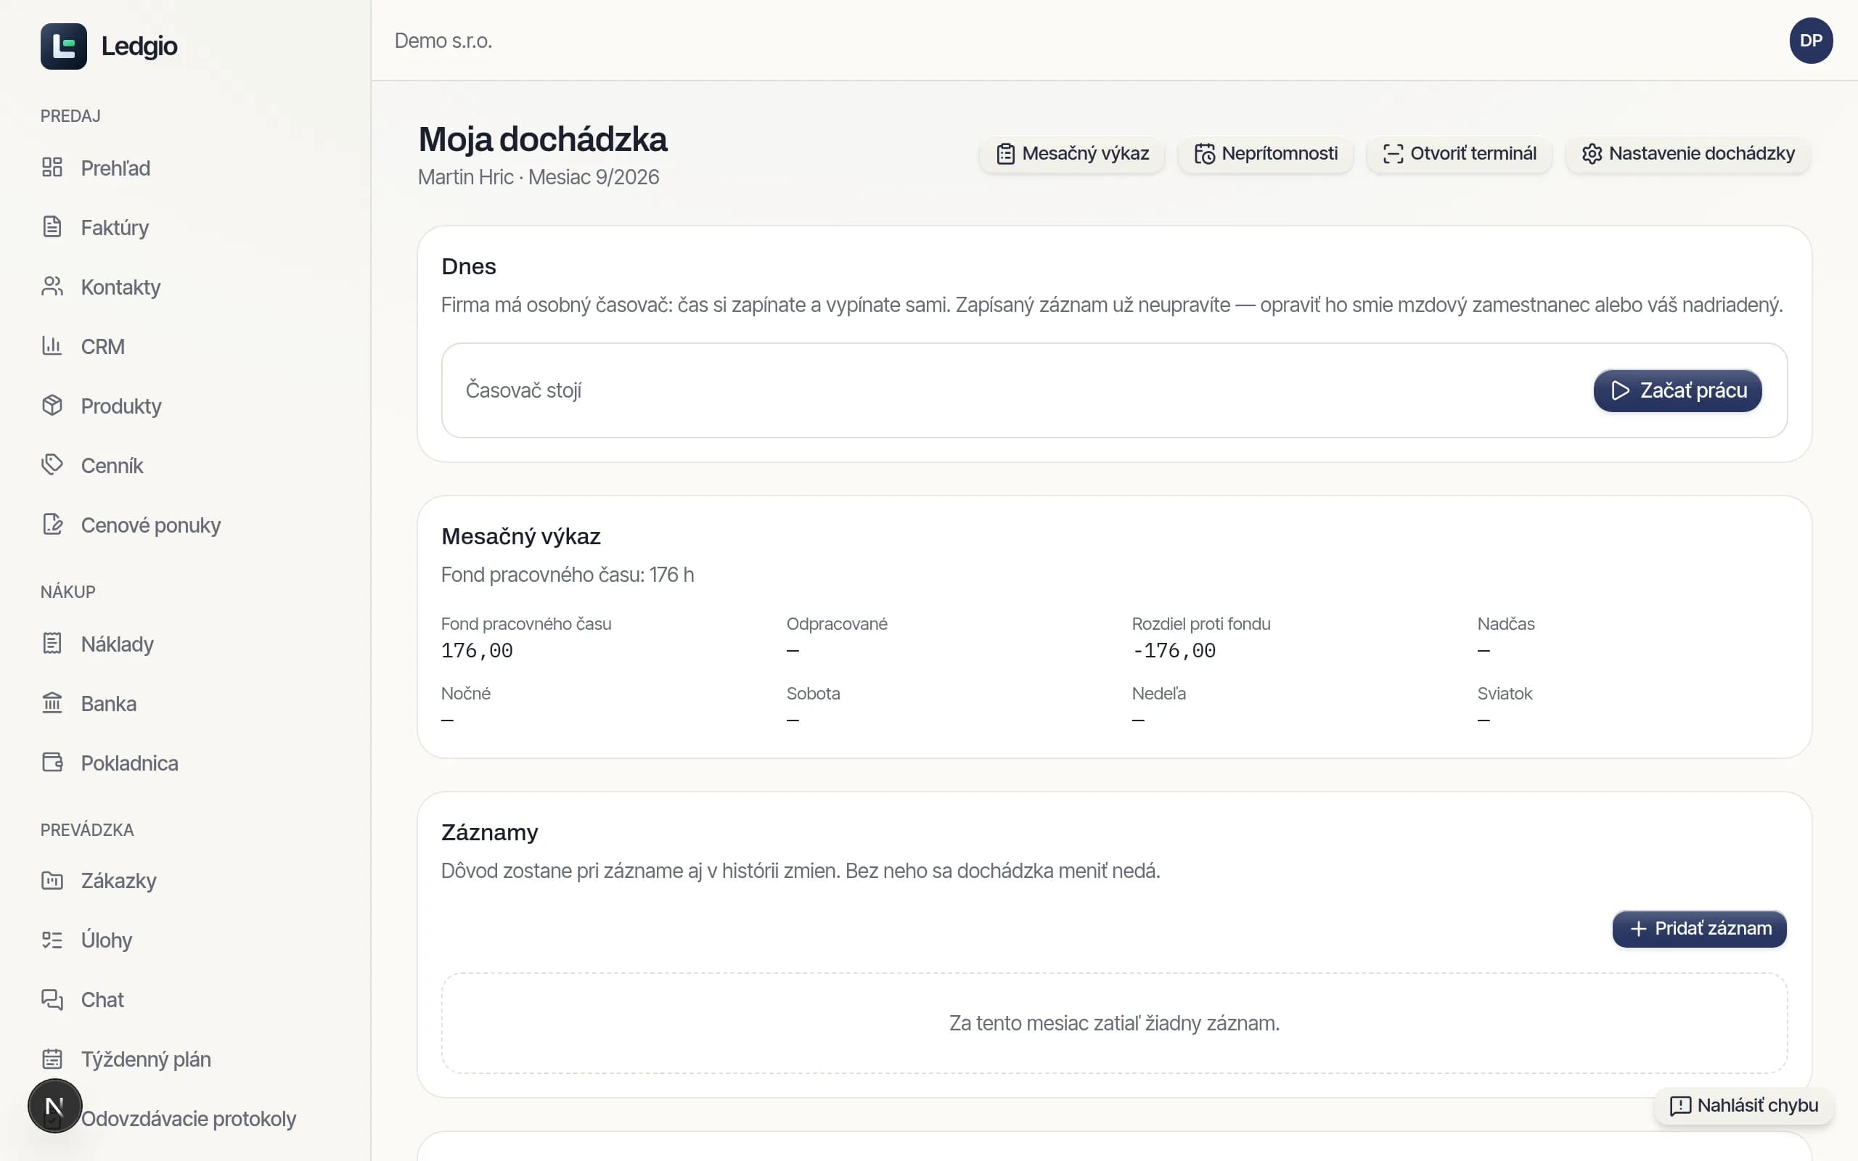Open the DP user avatar menu
Viewport: 1858px width, 1161px height.
1810,41
